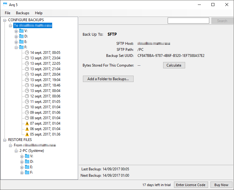This screenshot has height=190, width=234.
Task: Select V: folder icon under Restore Files
Action: pos(27,156)
